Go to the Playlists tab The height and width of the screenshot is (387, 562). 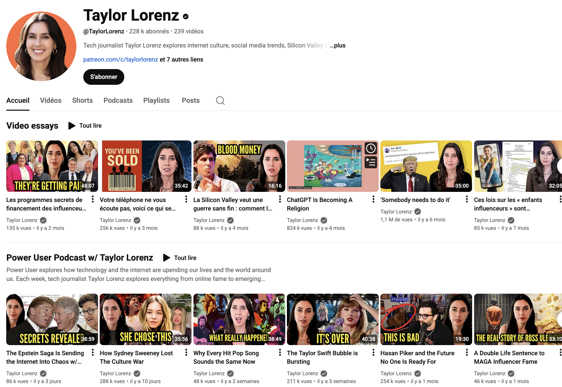click(x=156, y=101)
